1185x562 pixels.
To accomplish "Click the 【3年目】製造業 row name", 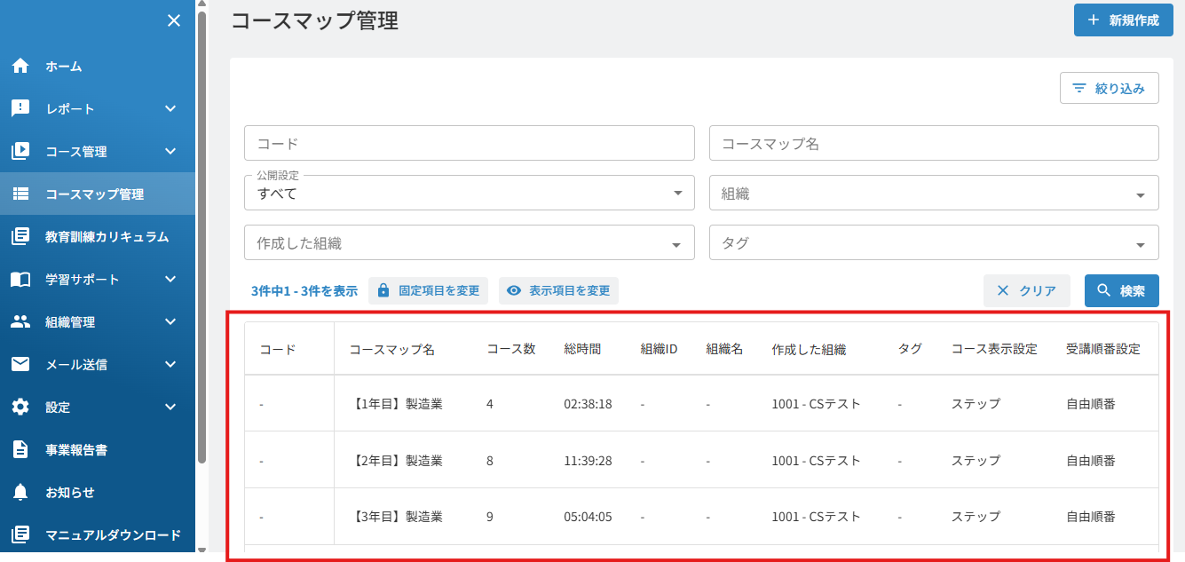I will click(398, 517).
